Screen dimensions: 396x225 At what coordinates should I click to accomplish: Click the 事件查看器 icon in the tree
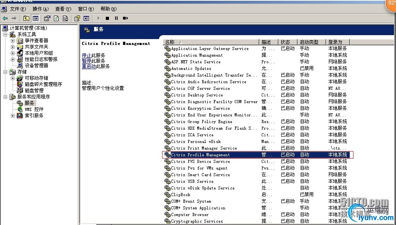(20, 41)
